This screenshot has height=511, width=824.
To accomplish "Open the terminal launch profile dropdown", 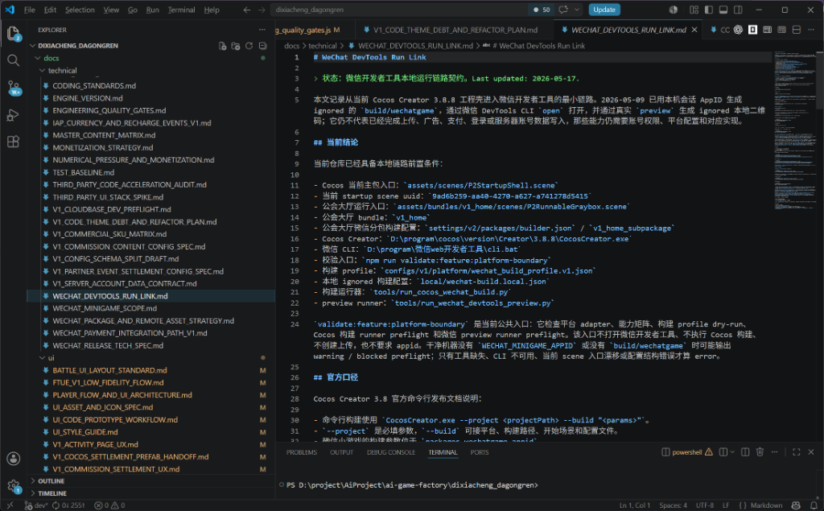I will [732, 452].
